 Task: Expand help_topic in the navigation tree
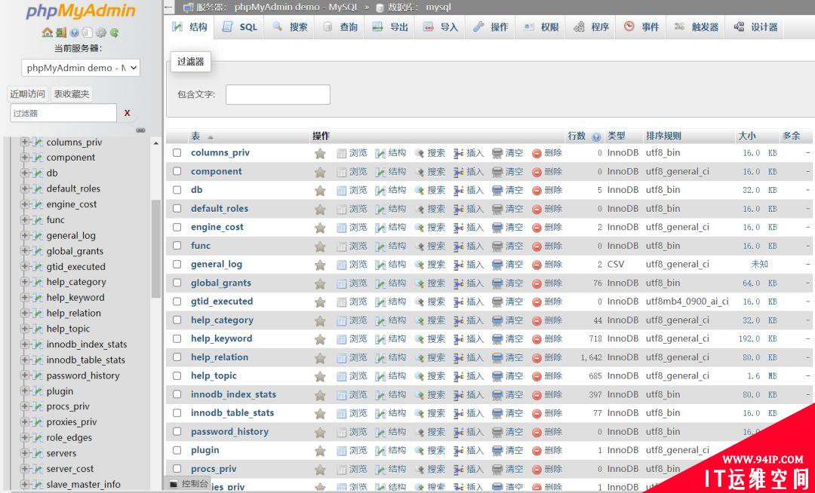(24, 329)
